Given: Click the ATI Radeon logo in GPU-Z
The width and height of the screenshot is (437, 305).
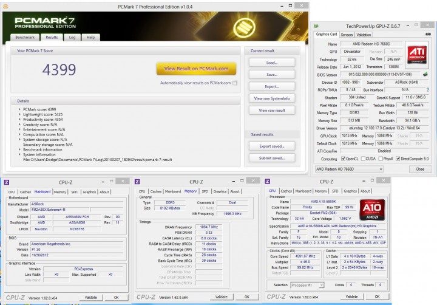Looking at the screenshot, I should (x=416, y=55).
